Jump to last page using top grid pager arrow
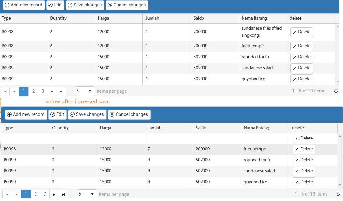The height and width of the screenshot is (201, 343). tap(61, 91)
